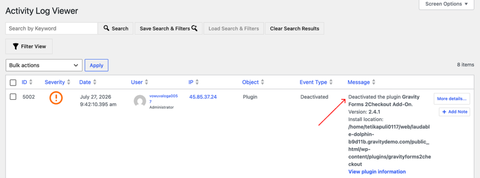
Task: Click the Administrator role text
Action: click(x=161, y=107)
